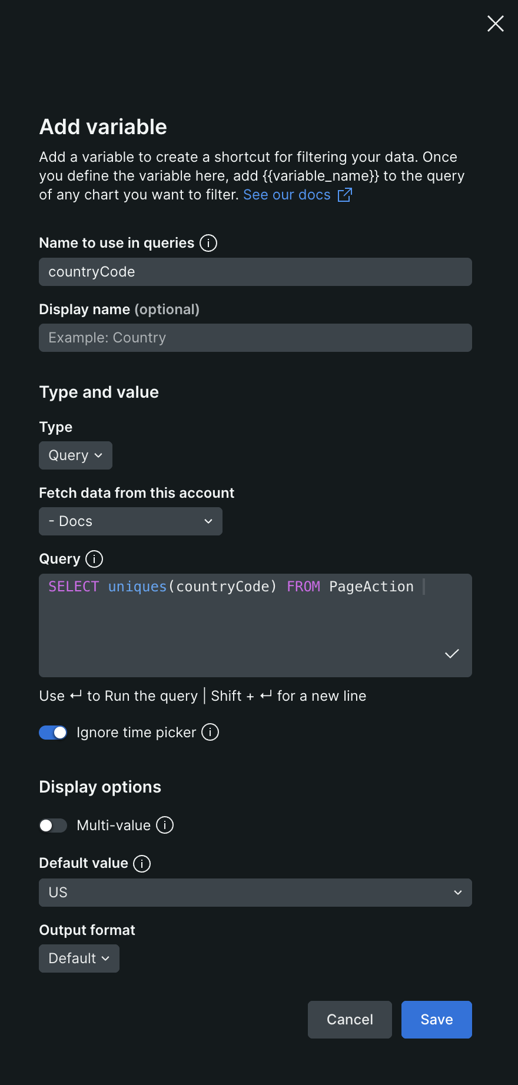The image size is (518, 1085).
Task: Open the Output format Default dropdown
Action: tap(79, 958)
